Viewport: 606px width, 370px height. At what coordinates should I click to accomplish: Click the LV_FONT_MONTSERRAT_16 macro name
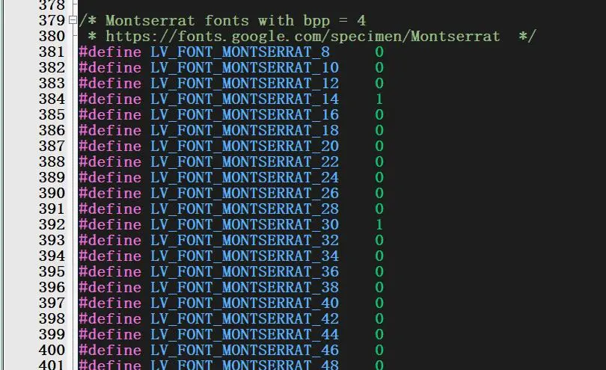244,114
